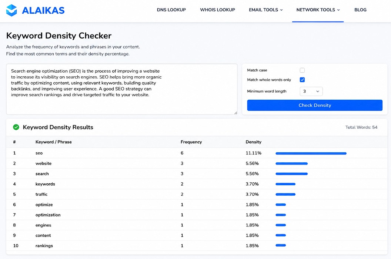
Task: Select the 'rankings' keyword cell
Action: (x=44, y=246)
